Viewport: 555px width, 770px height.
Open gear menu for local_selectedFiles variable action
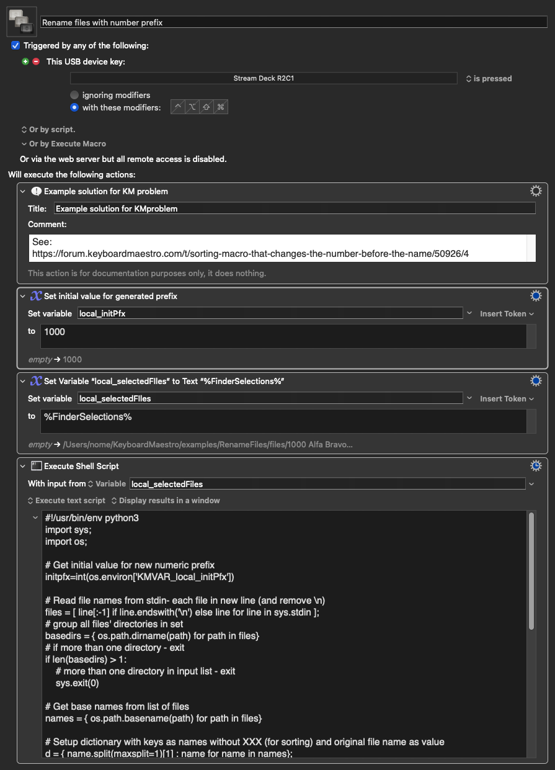click(536, 381)
